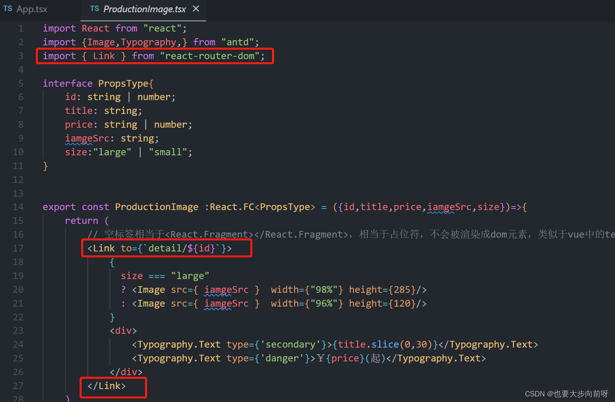Click the TS icon on App.tsx tab
The height and width of the screenshot is (402, 615).
point(7,9)
